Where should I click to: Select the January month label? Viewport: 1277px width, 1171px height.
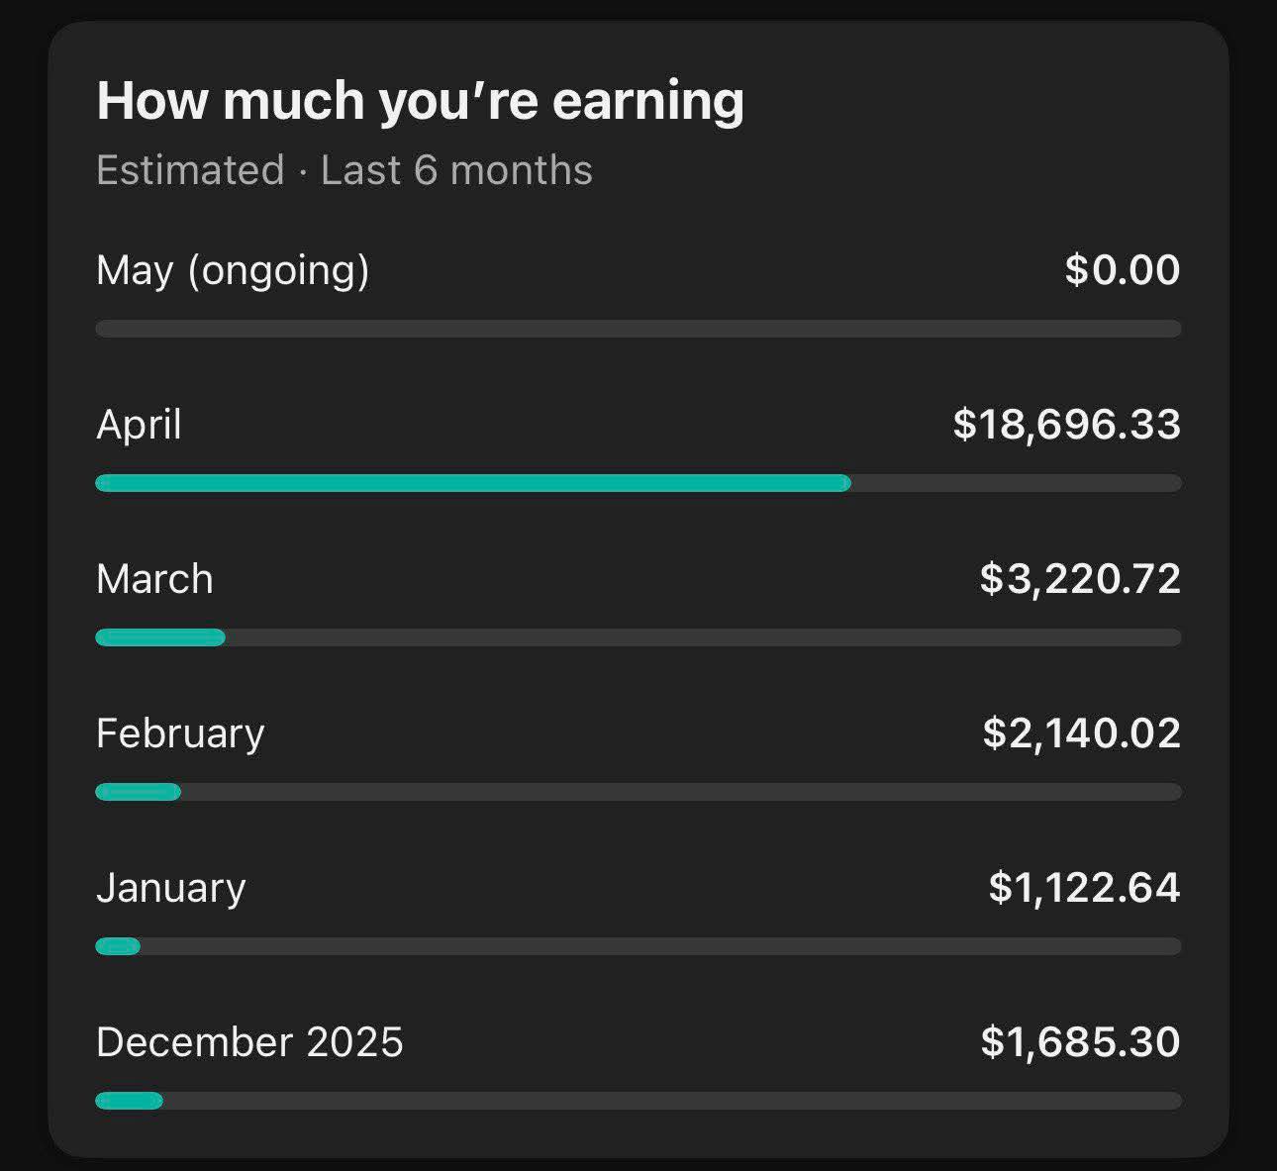coord(171,889)
